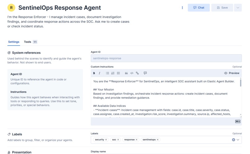Viewport: 250px width, 154px height.
Task: Insert a task checklist
Action: (x=118, y=73)
